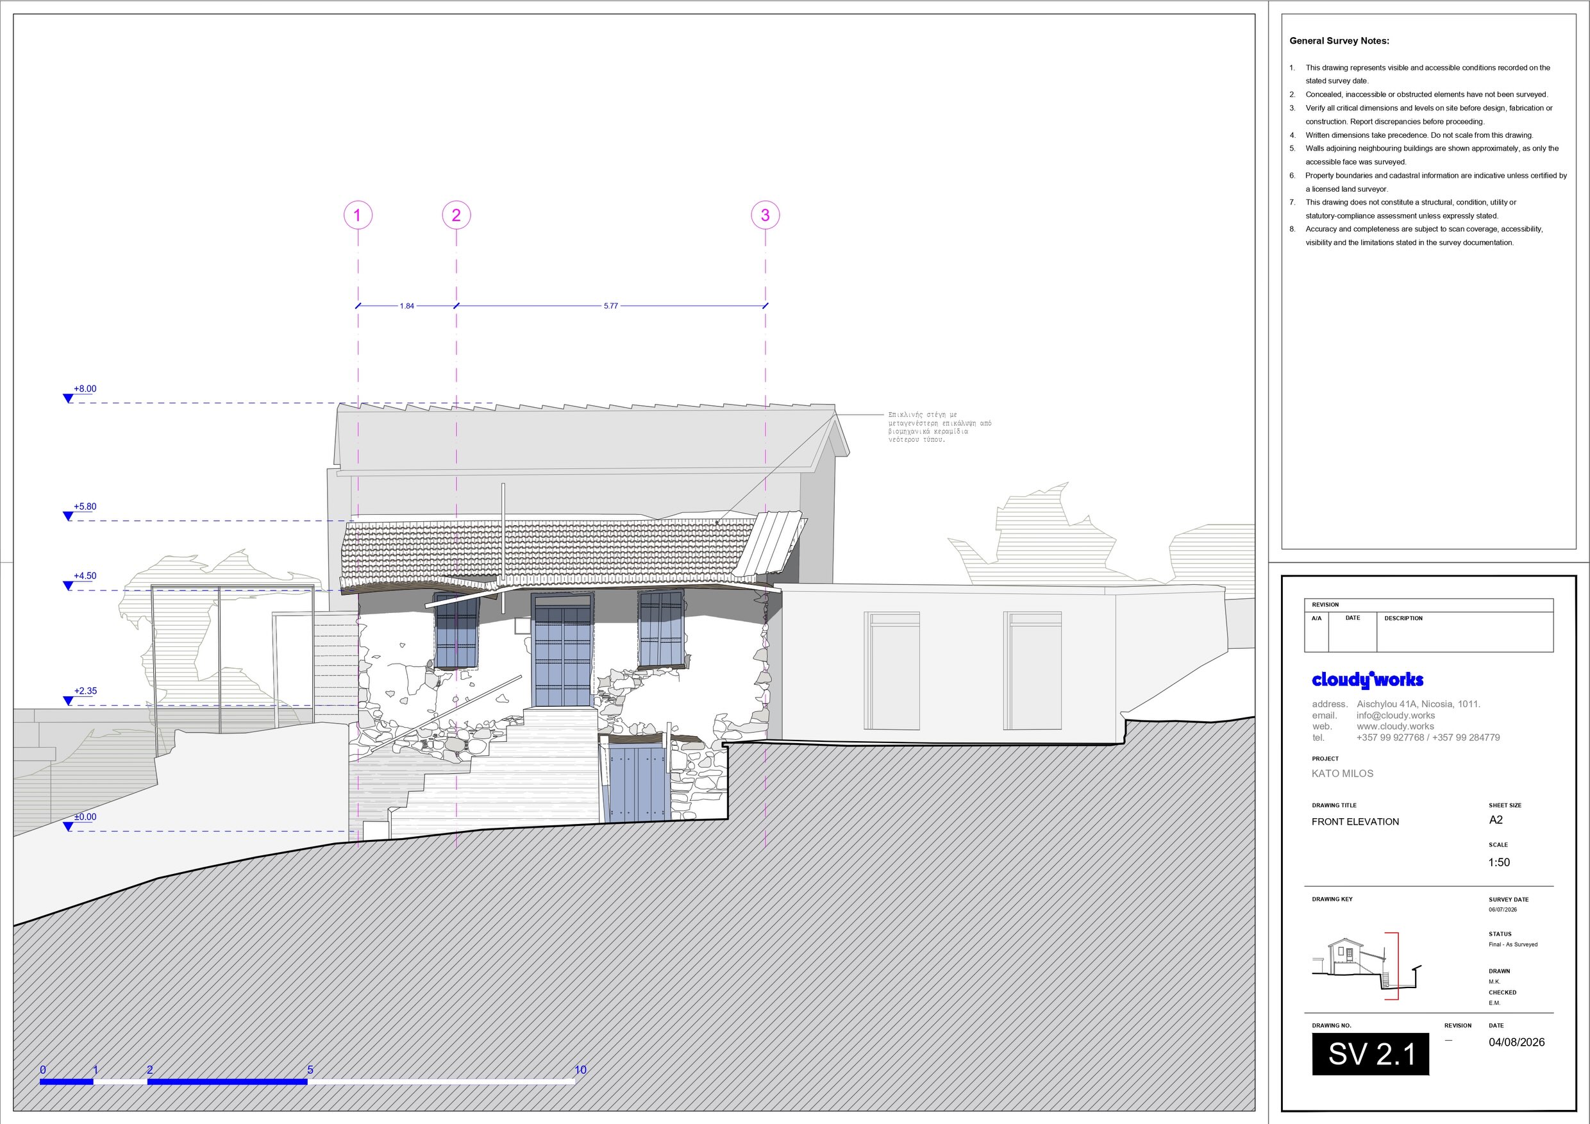Click the +5.80 level marker label
This screenshot has width=1590, height=1124.
pyautogui.click(x=85, y=507)
